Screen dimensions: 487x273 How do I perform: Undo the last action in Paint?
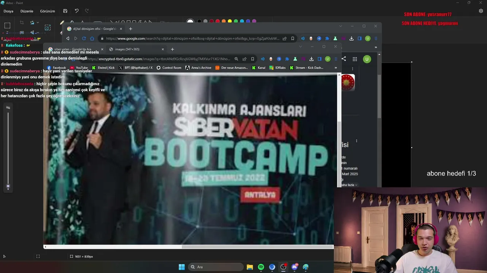coord(76,11)
